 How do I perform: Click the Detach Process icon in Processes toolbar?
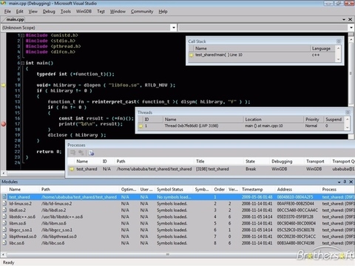point(72,153)
